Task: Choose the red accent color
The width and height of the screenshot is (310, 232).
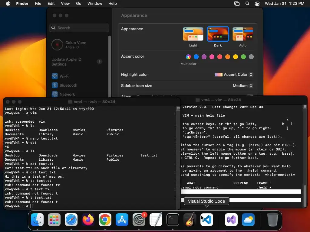Action: (220, 57)
